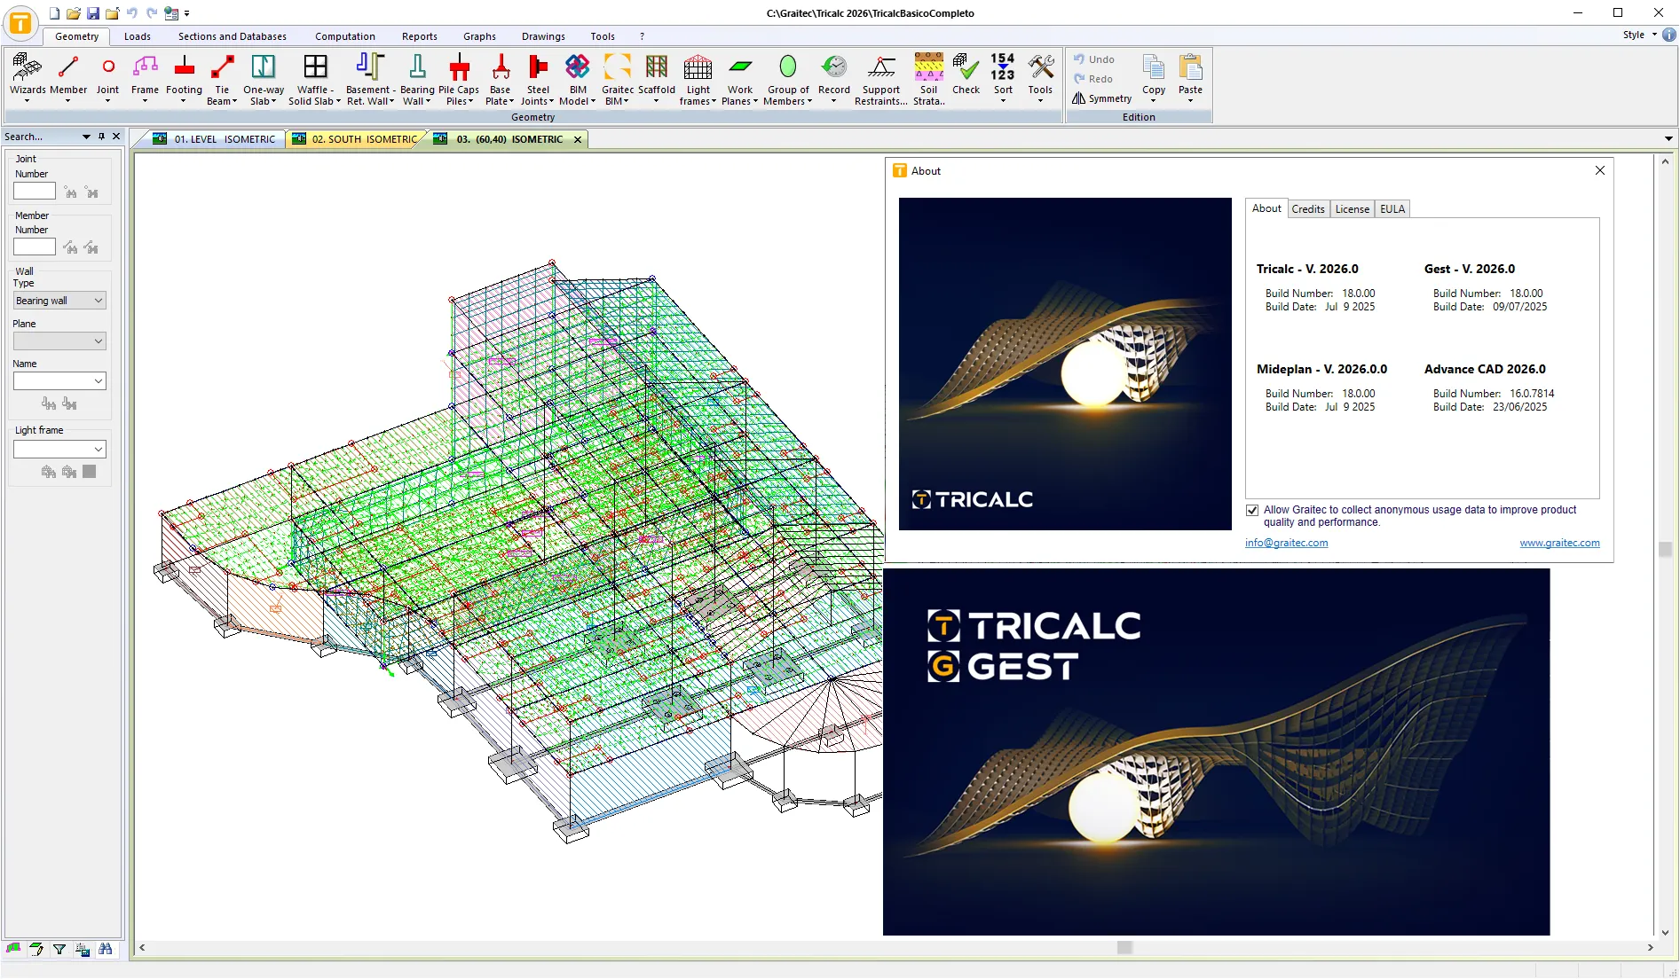
Task: Open the info@graitec.com email link
Action: 1286,543
